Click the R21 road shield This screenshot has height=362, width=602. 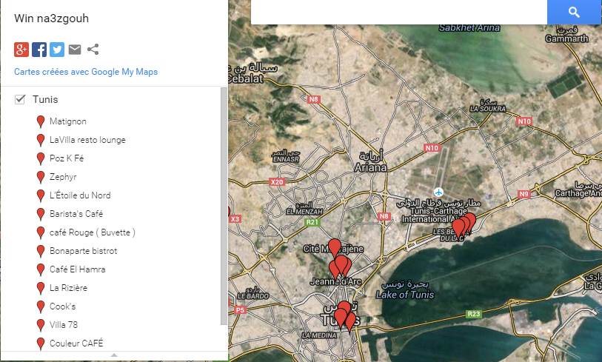(312, 222)
